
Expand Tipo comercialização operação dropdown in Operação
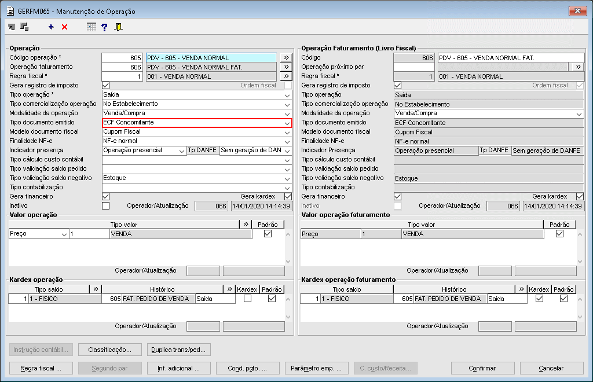click(x=287, y=104)
